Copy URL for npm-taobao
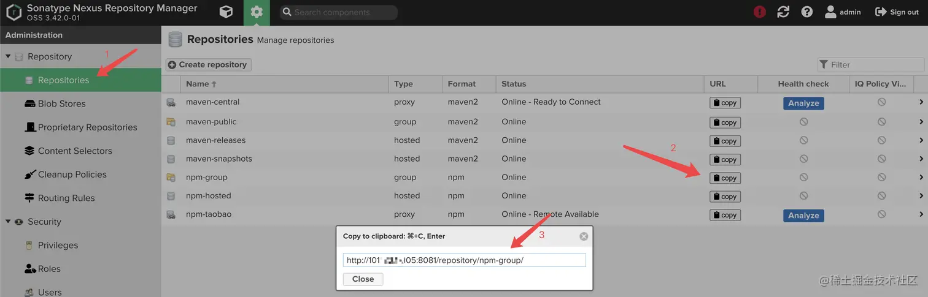The width and height of the screenshot is (928, 297). tap(725, 215)
